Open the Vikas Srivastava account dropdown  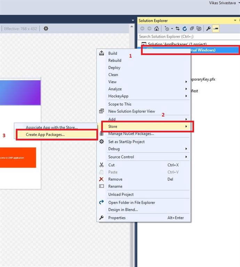[x=239, y=3]
